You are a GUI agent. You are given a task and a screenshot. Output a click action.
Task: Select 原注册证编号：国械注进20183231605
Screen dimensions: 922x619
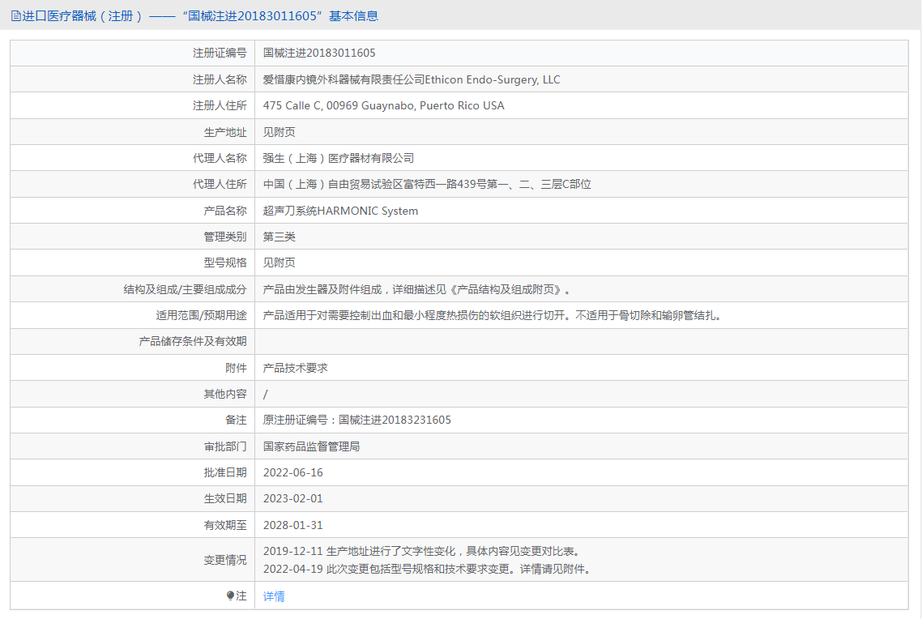pyautogui.click(x=357, y=420)
